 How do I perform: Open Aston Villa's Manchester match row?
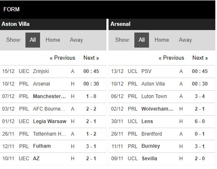tap(53, 96)
